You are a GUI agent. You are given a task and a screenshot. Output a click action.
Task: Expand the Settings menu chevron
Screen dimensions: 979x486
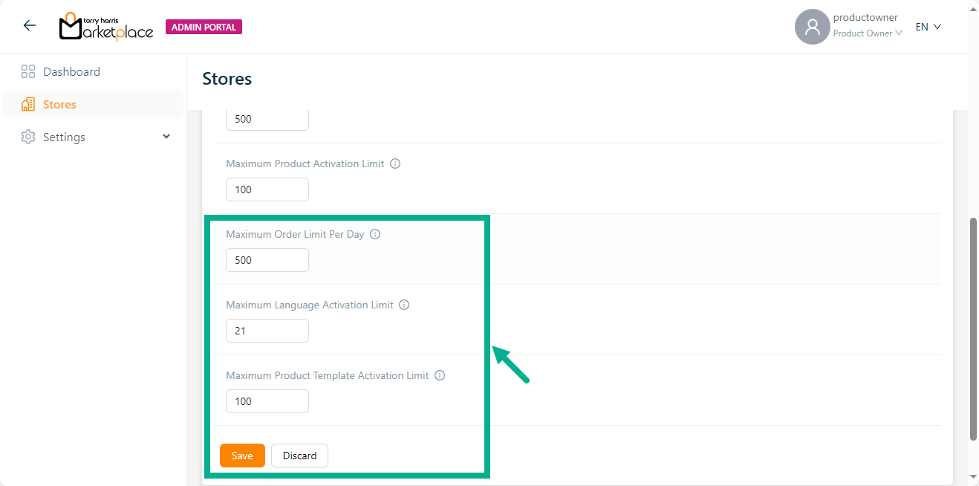pyautogui.click(x=166, y=137)
